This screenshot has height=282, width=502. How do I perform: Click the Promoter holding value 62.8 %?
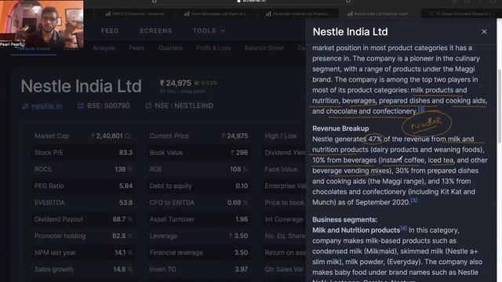(x=122, y=236)
